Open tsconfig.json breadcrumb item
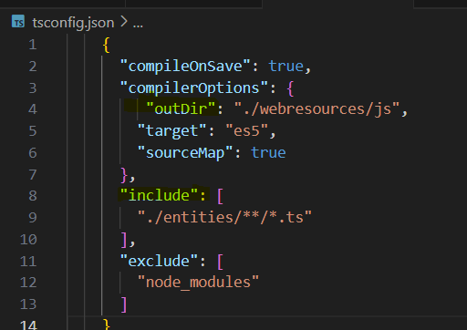The height and width of the screenshot is (330, 467). click(73, 23)
